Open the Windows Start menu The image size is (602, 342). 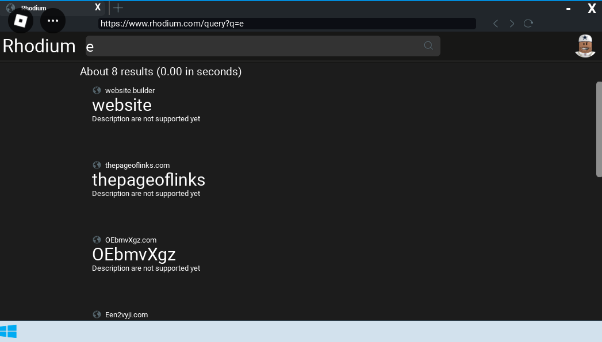pos(9,332)
